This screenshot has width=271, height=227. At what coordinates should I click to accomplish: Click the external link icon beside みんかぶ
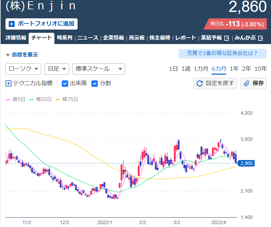260,38
